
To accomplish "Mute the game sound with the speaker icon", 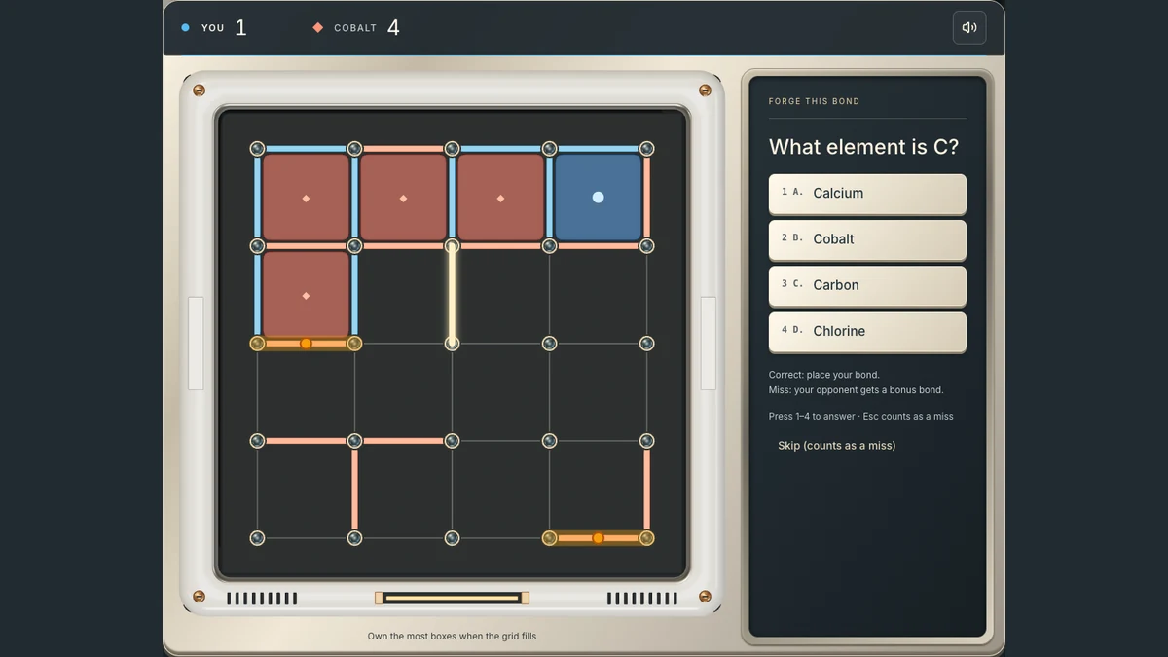I will pos(968,27).
